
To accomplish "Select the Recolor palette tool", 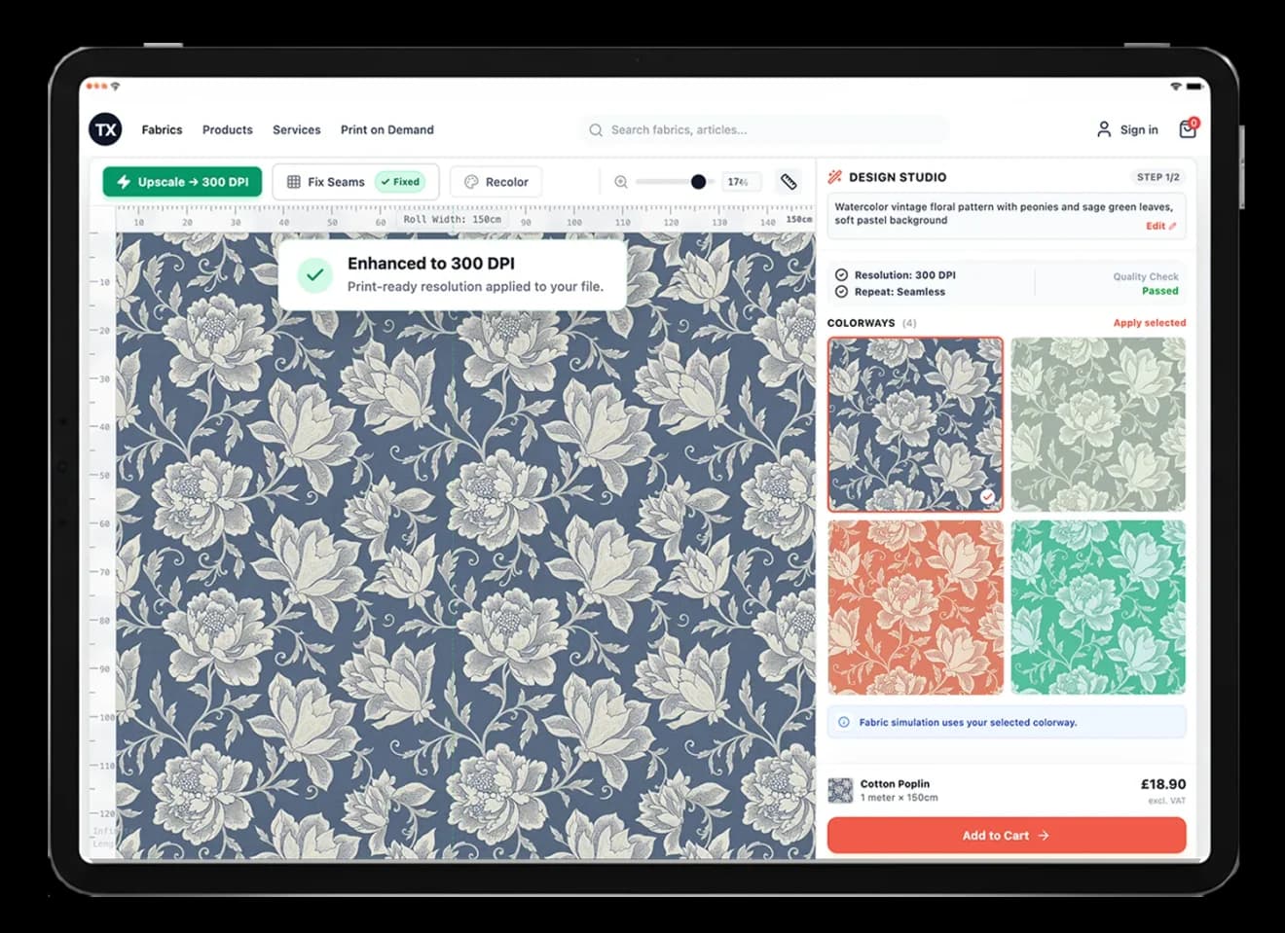I will pos(496,182).
